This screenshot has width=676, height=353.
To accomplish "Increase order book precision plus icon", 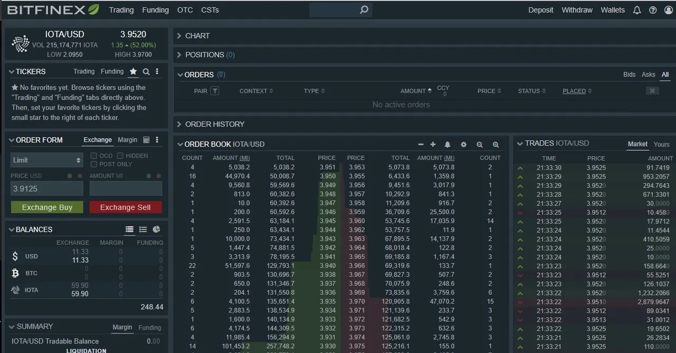I will coord(433,145).
